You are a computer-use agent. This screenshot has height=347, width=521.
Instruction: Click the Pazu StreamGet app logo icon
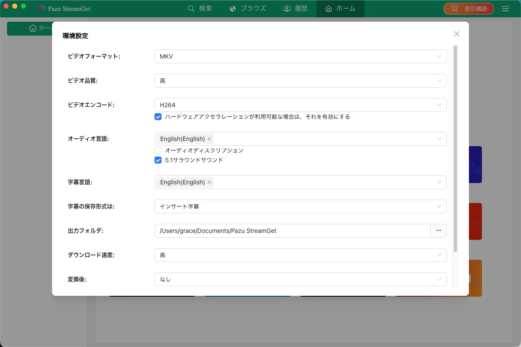pos(42,8)
